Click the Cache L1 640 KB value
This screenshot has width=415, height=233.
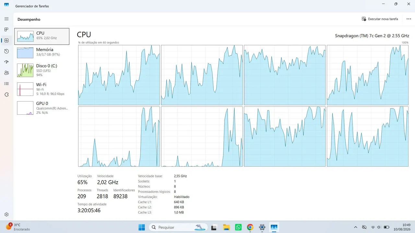[x=179, y=202]
